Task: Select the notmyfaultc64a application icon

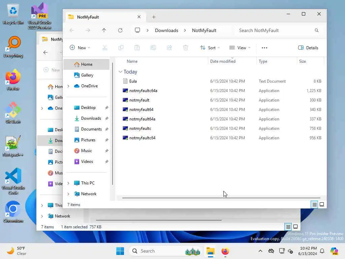Action: tap(125, 90)
